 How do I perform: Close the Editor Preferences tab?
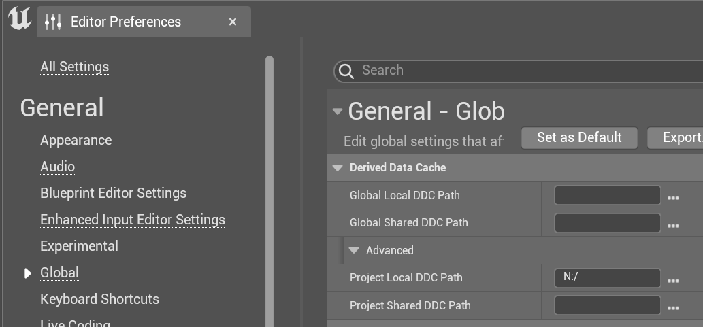[232, 22]
